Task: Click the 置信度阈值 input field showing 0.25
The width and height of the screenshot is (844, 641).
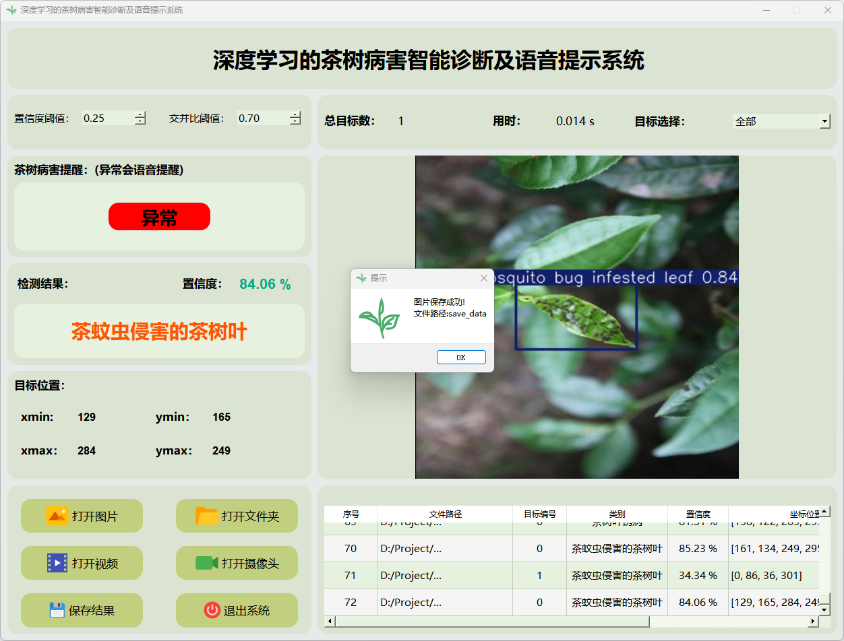Action: click(x=107, y=118)
